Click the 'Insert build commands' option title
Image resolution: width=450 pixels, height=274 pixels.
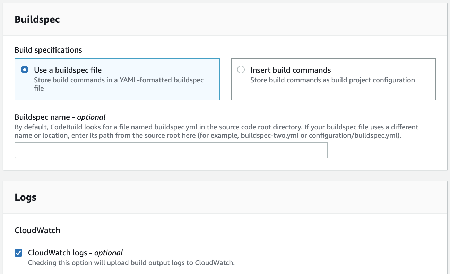290,70
